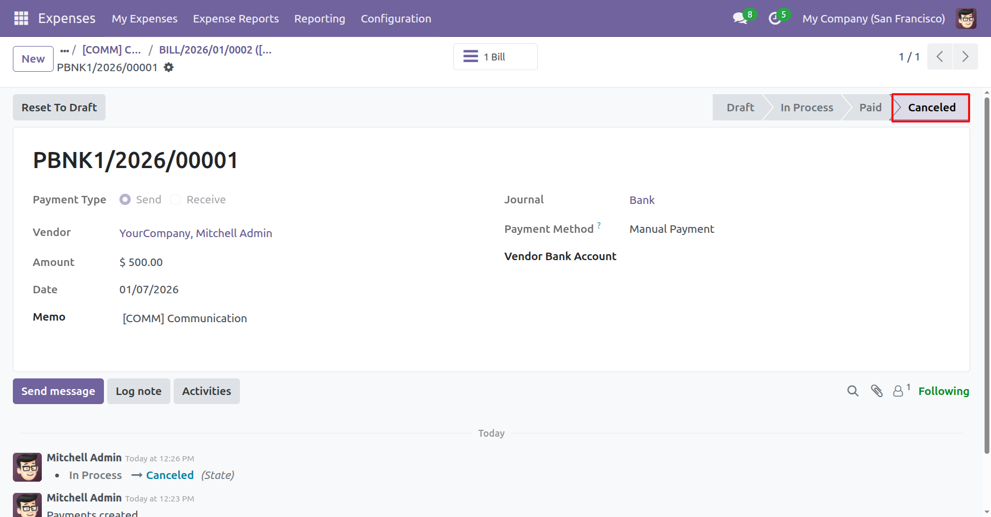
Task: Open the Expense Reports menu
Action: pos(236,19)
